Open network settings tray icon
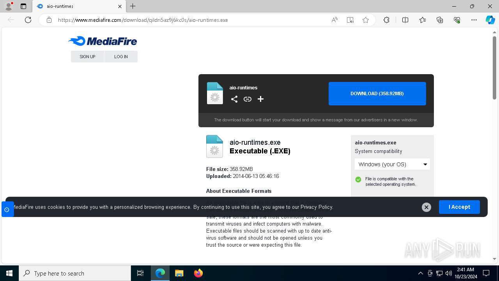Screen dimensions: 499x281 pos(439,273)
